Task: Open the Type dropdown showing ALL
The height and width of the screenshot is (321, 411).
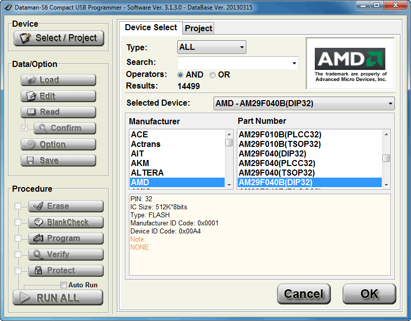Action: tap(212, 47)
